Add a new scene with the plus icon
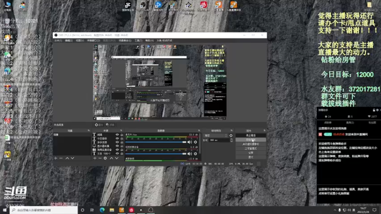This screenshot has width=381, height=214. pos(56,158)
